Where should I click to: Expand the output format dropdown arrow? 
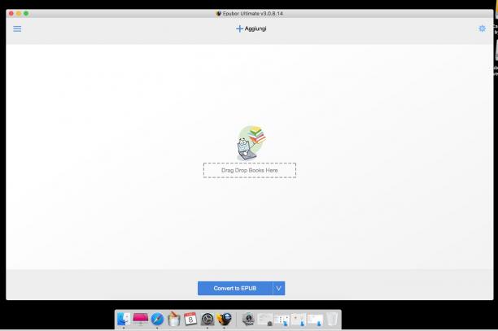pos(278,288)
